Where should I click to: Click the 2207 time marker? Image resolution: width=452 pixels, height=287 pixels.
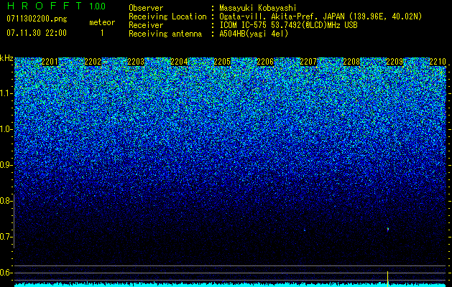pos(308,62)
